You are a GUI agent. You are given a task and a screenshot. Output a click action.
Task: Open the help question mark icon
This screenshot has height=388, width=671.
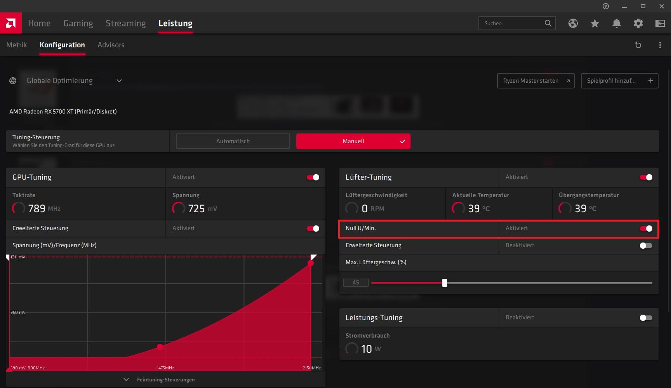[x=606, y=6]
